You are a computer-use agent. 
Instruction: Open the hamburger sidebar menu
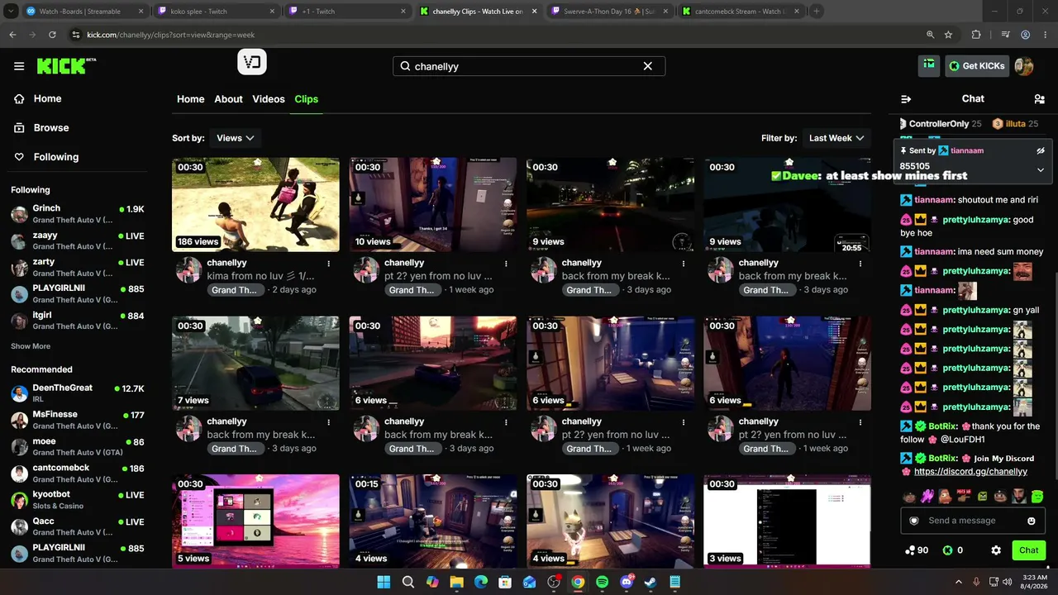[19, 66]
